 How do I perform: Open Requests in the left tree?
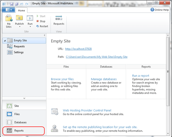(x=16, y=46)
